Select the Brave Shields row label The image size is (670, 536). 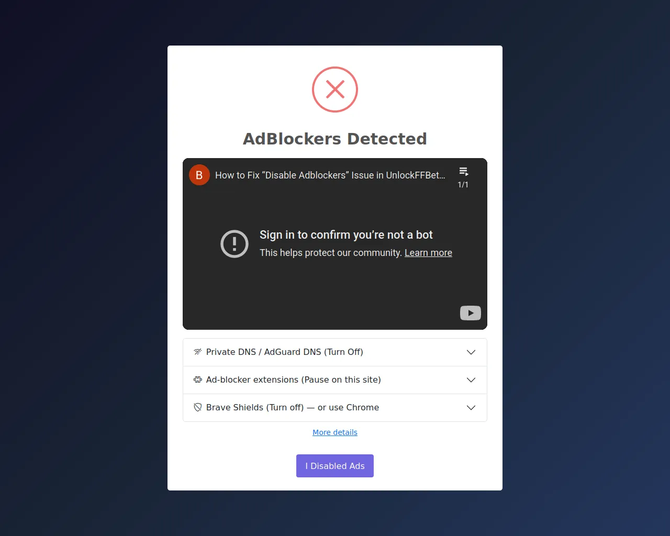[x=292, y=407]
